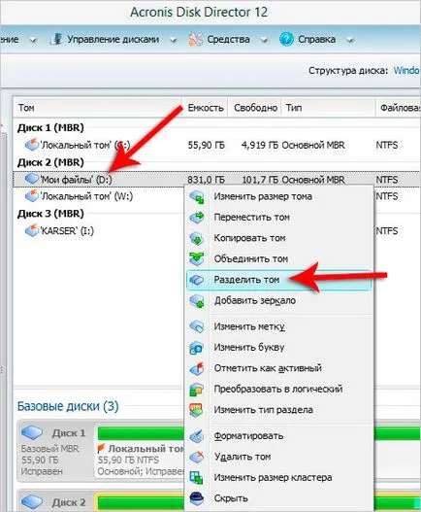
Task: Choose Удалить том menu entry
Action: (x=278, y=457)
